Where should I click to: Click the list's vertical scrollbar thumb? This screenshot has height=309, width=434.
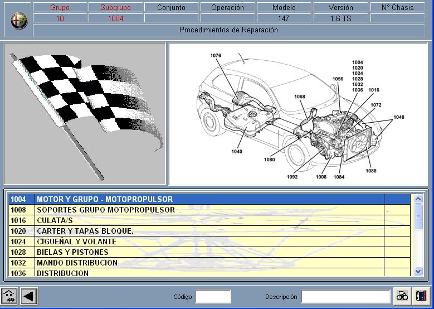[418, 216]
